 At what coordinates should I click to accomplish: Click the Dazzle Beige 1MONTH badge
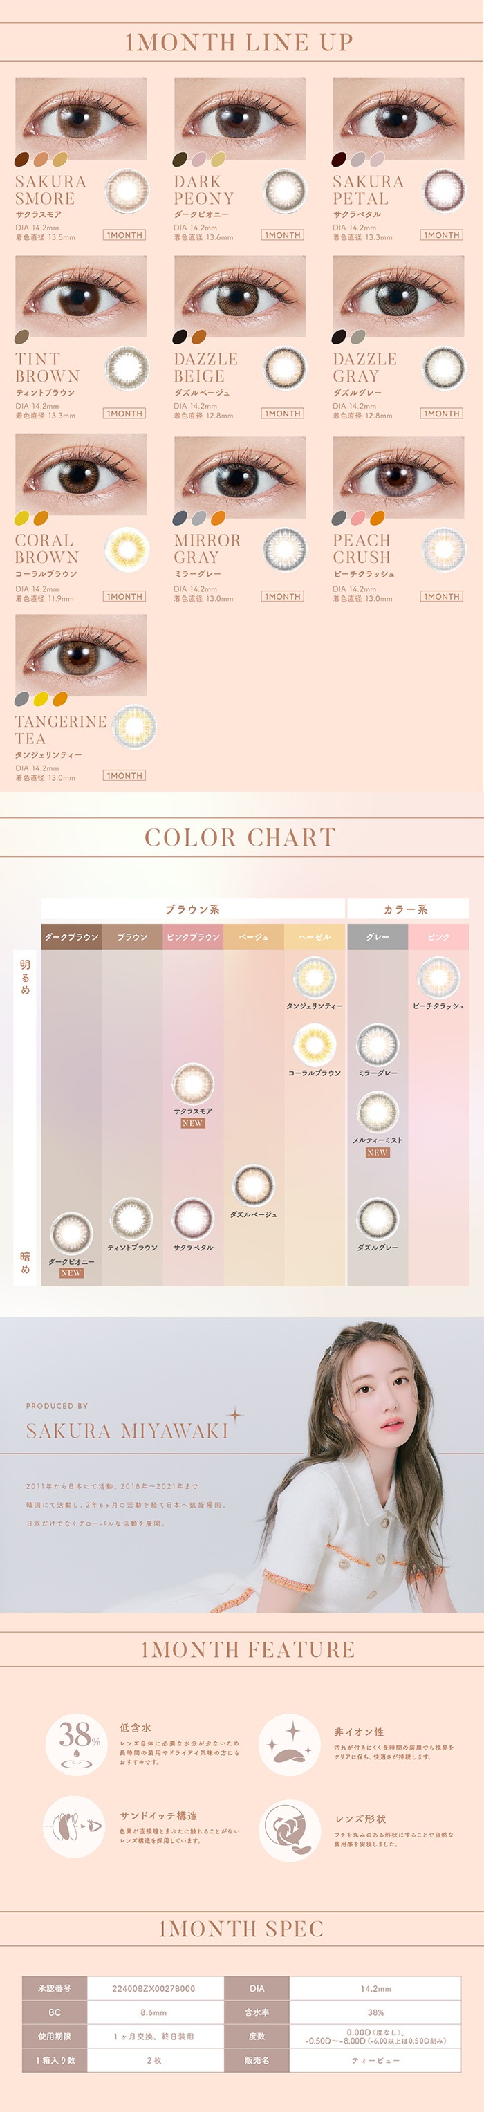(283, 414)
